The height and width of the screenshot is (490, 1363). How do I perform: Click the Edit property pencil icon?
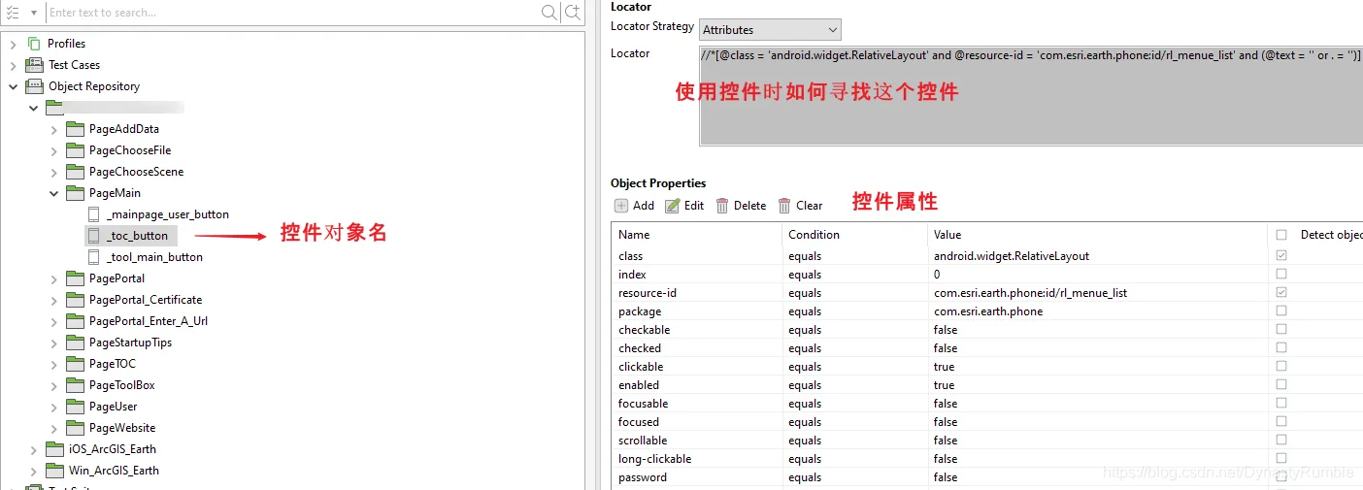point(673,206)
